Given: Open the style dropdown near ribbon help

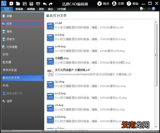Looking at the screenshot, I should click(x=142, y=9).
